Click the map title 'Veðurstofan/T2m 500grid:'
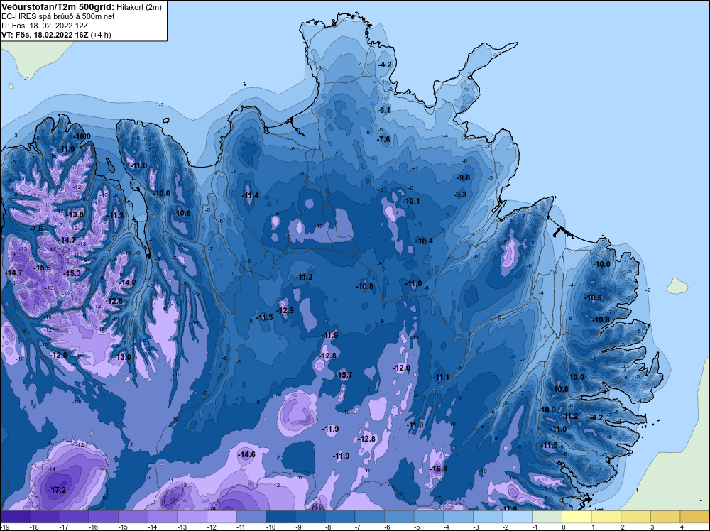This screenshot has height=531, width=710. pyautogui.click(x=58, y=7)
